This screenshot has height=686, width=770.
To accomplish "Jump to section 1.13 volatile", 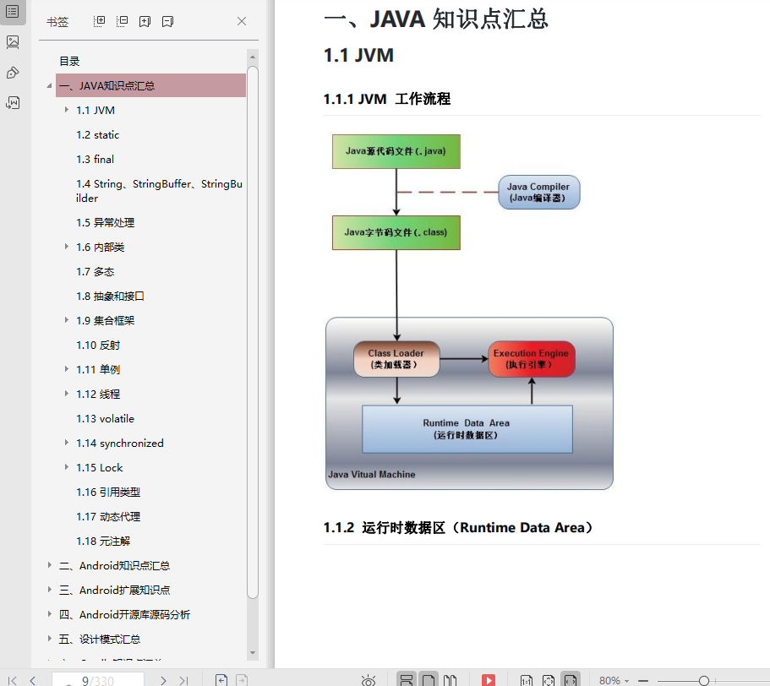I will click(105, 418).
